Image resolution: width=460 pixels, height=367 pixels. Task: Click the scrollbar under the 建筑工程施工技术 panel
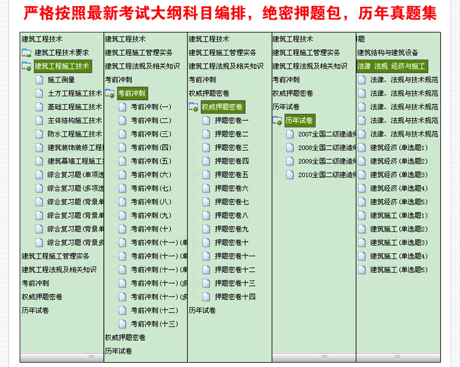[62, 357]
